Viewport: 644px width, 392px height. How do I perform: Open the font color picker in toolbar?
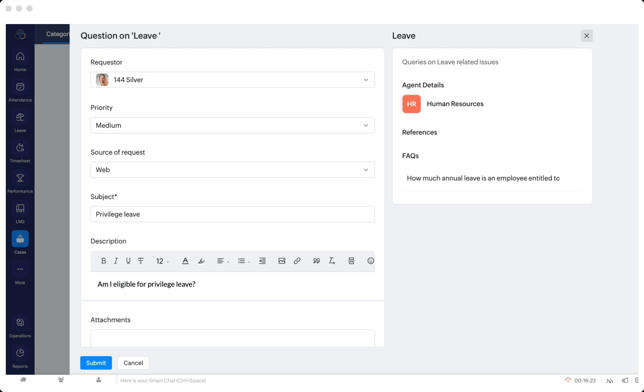(x=185, y=261)
